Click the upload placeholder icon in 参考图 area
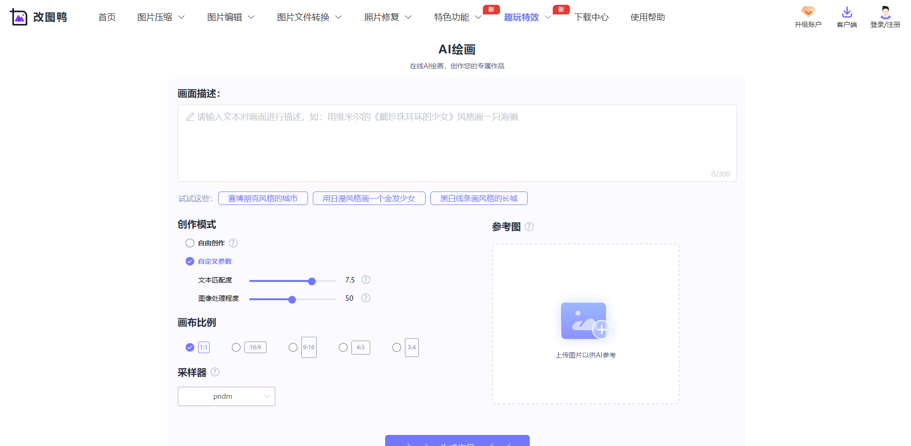Image resolution: width=911 pixels, height=446 pixels. point(584,321)
